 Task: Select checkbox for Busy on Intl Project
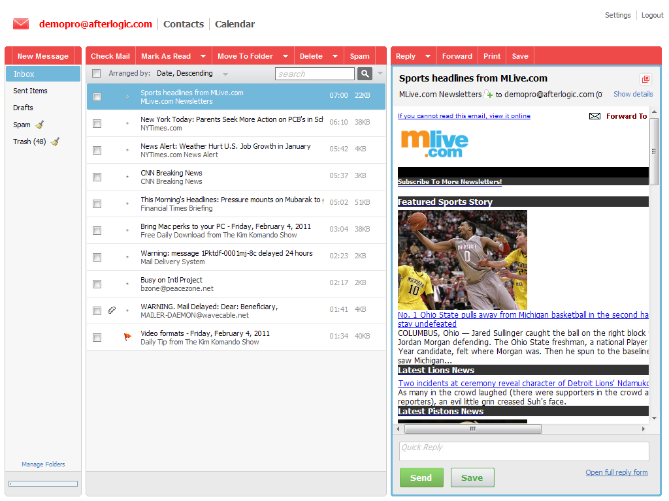coord(97,284)
